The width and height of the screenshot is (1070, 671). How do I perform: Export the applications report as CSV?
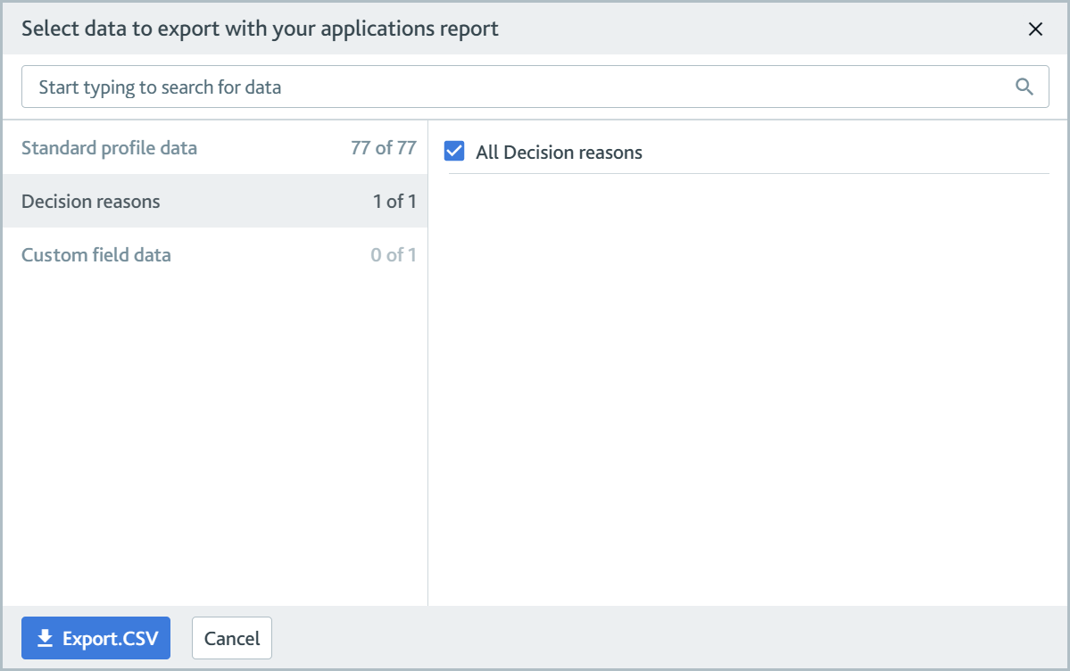pyautogui.click(x=95, y=637)
